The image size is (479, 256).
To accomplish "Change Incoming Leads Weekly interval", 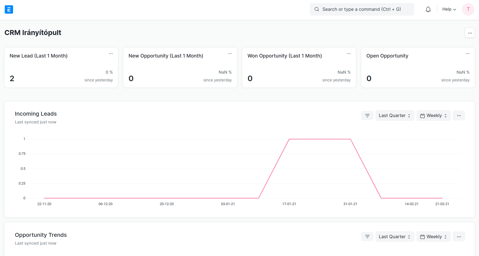I will pyautogui.click(x=433, y=116).
